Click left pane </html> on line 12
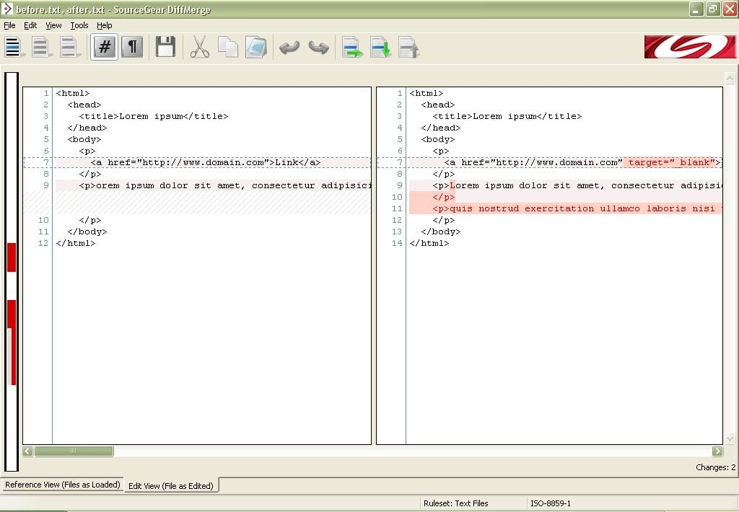 tap(75, 243)
